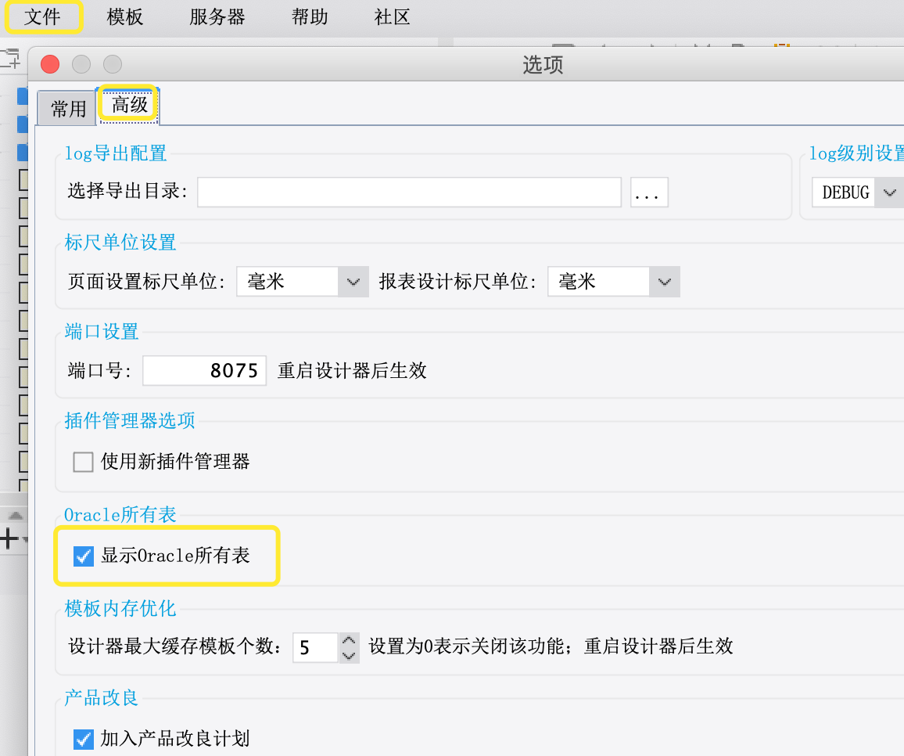Select the 高级 tab

(x=130, y=105)
